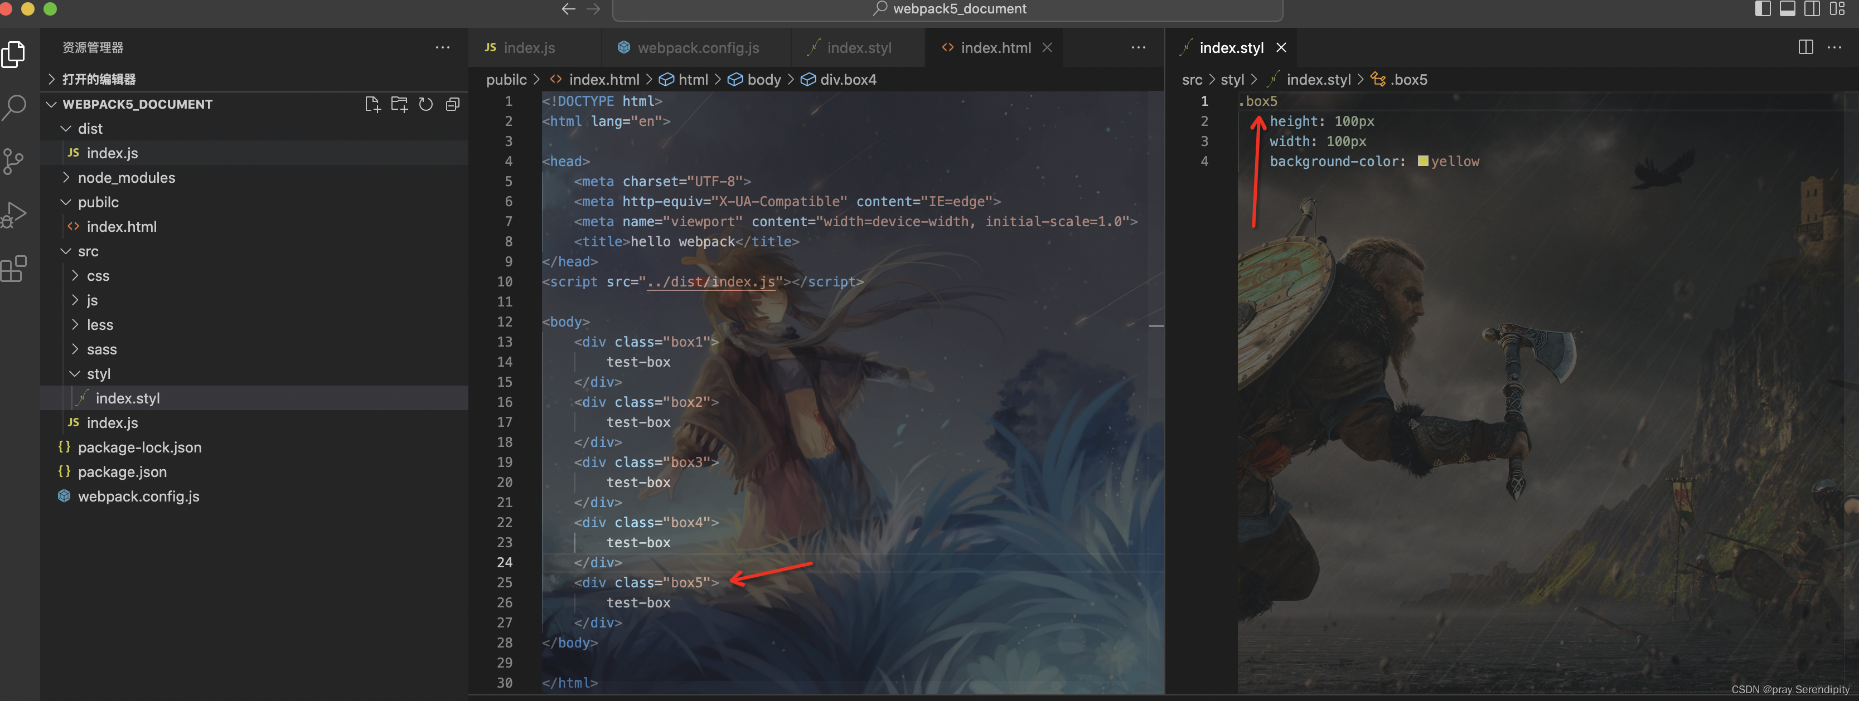1859x701 pixels.
Task: Open the Run and Debug view
Action: (13, 214)
